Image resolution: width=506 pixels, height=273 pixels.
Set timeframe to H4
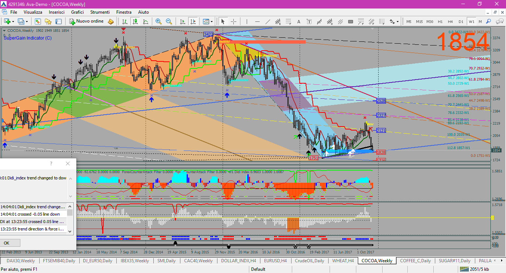click(450, 21)
